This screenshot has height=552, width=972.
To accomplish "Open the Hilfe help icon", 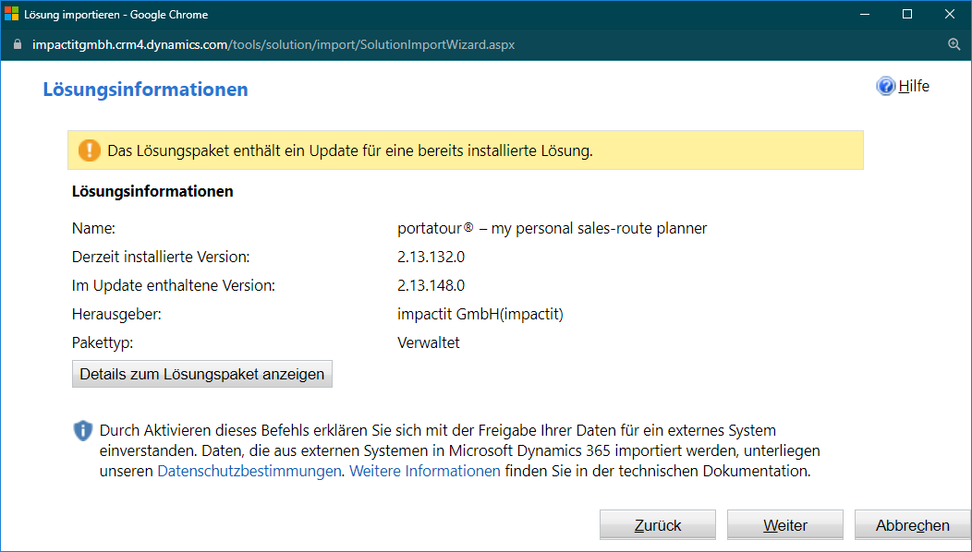I will (x=885, y=86).
